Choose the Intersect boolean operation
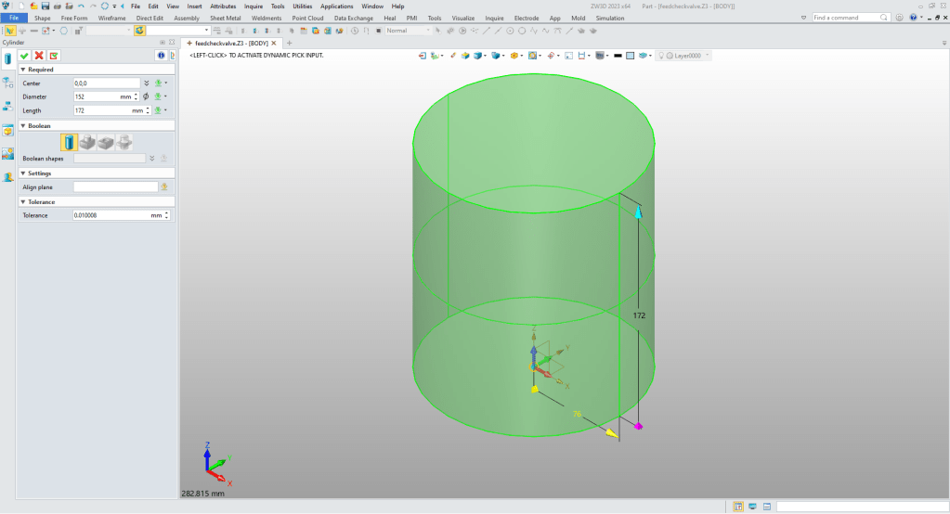The image size is (950, 514). [124, 142]
